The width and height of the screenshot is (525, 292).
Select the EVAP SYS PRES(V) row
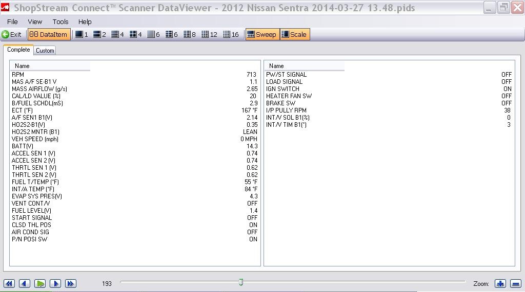pos(135,196)
